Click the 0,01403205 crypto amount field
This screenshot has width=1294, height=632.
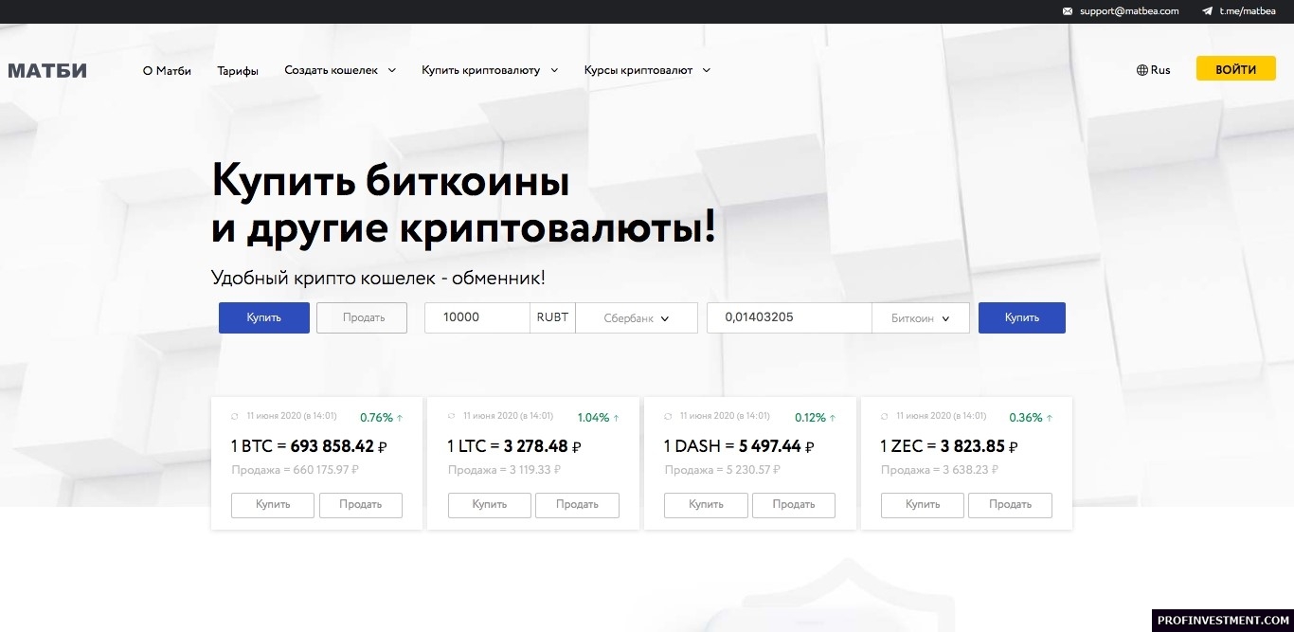pyautogui.click(x=789, y=318)
